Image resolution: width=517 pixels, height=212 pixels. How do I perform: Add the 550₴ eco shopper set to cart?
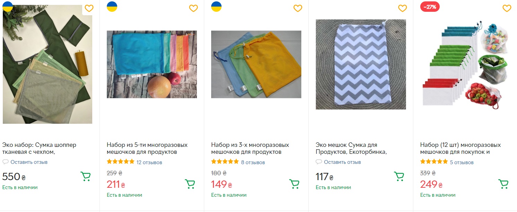(x=85, y=176)
